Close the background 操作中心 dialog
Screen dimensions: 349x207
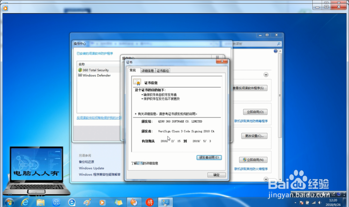coord(217,57)
